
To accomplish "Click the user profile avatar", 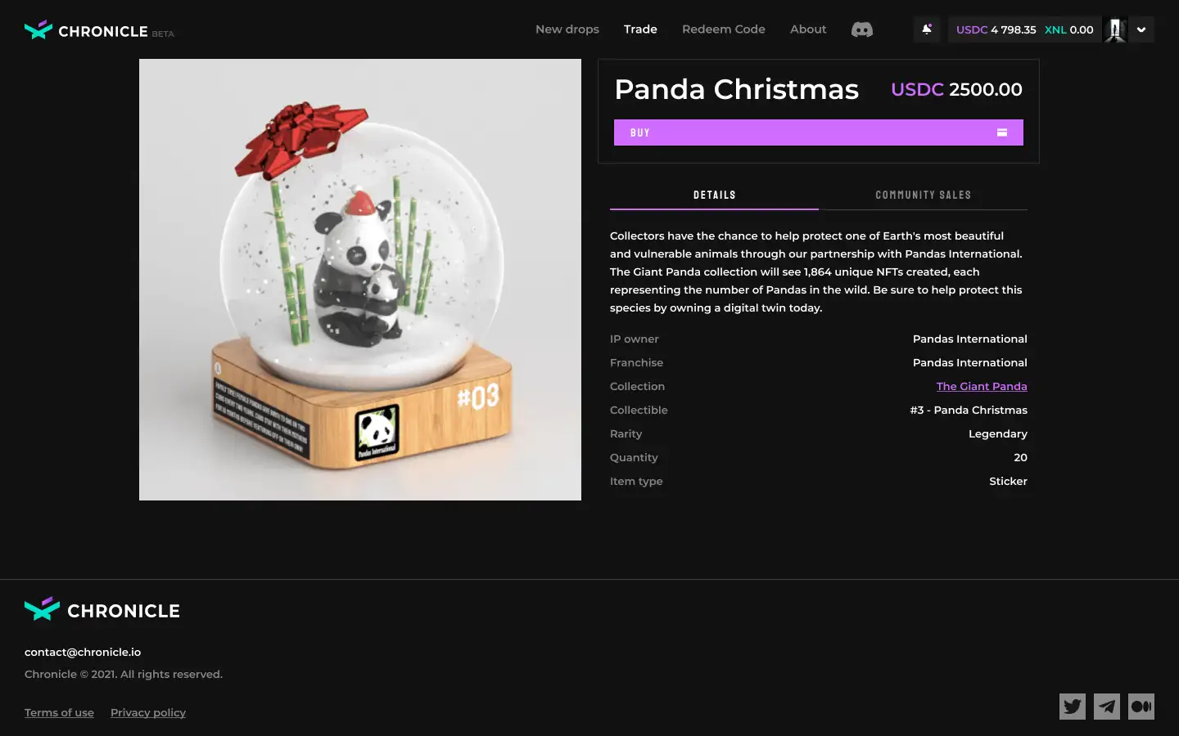I will coord(1115,29).
